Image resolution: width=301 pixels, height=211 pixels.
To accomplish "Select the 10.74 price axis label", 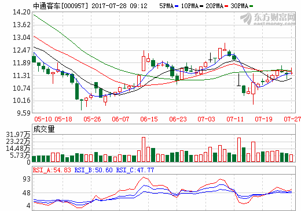I will coord(21,88).
